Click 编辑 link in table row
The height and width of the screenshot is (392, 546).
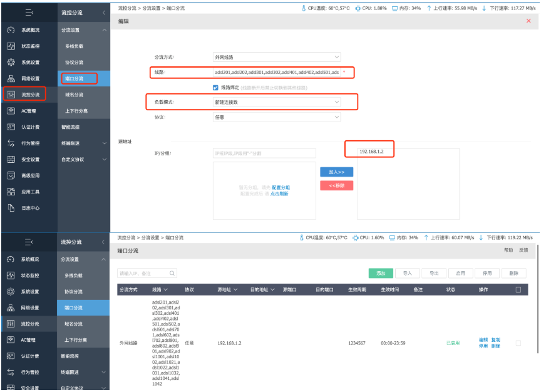pyautogui.click(x=483, y=340)
